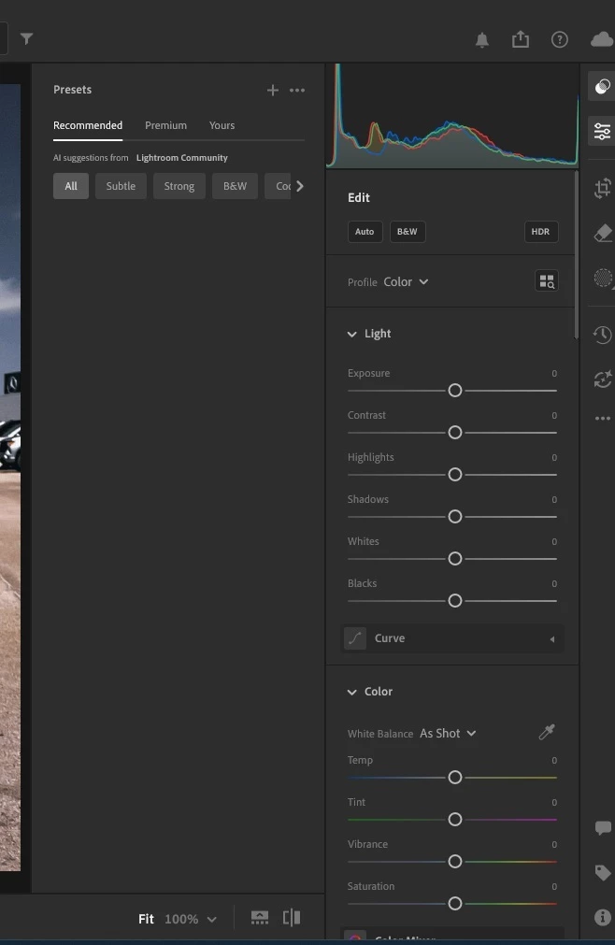Click the Temp slider handle
This screenshot has height=945, width=615.
pos(455,778)
